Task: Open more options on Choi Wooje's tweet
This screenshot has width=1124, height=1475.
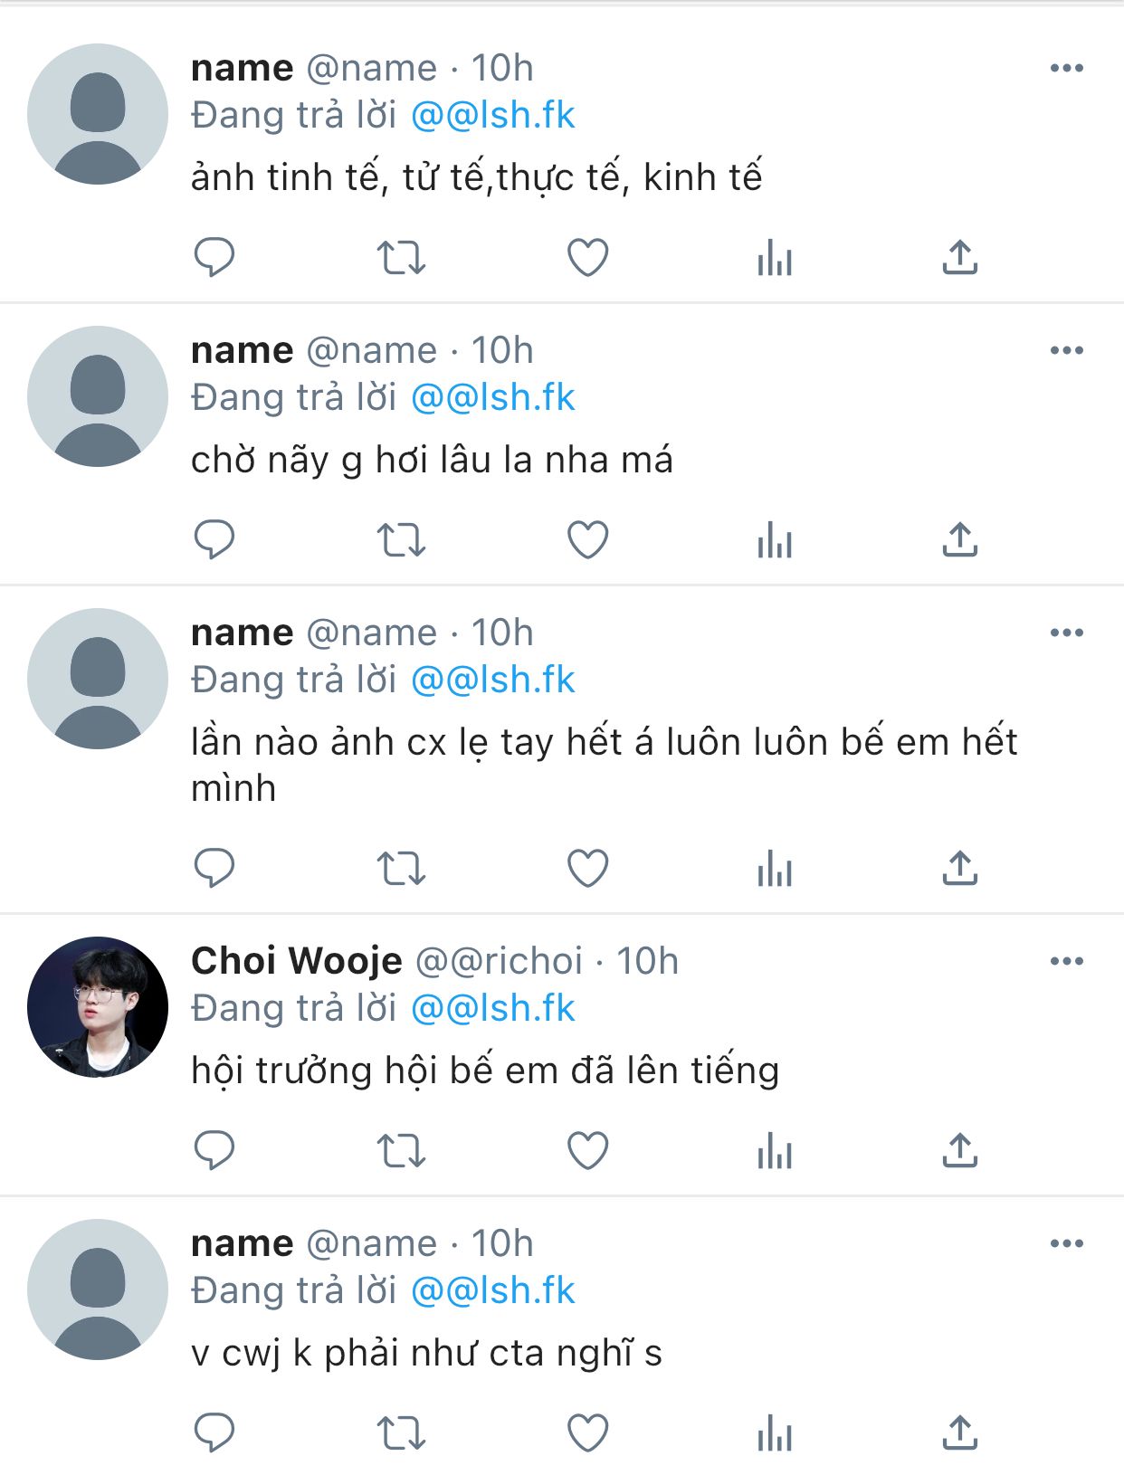Action: coord(1067,961)
